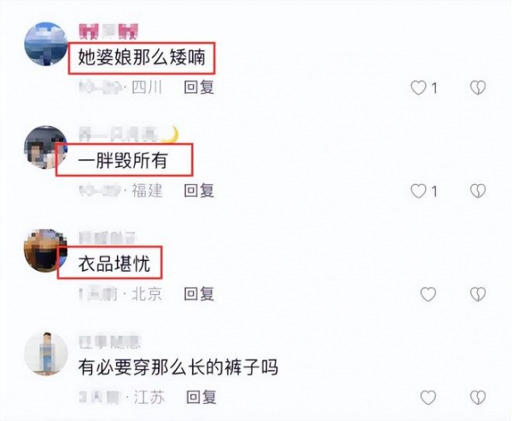Image resolution: width=512 pixels, height=421 pixels.
Task: Like the 衣品堪忧 comment
Action: pyautogui.click(x=428, y=294)
